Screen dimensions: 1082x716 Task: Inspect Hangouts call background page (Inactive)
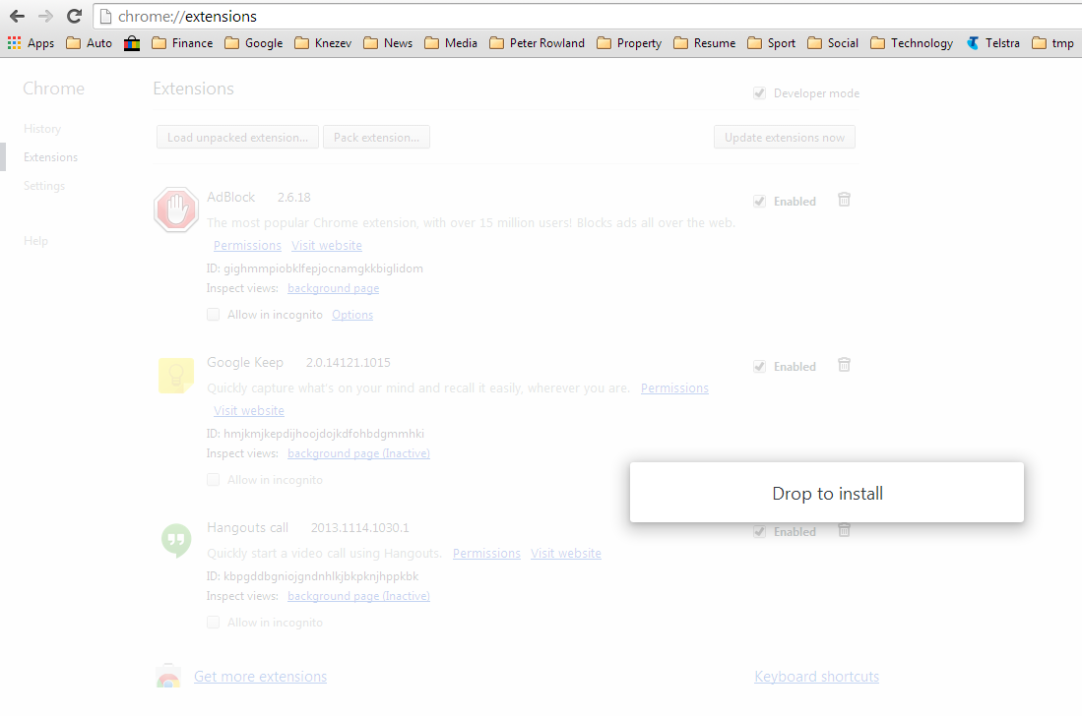(358, 596)
